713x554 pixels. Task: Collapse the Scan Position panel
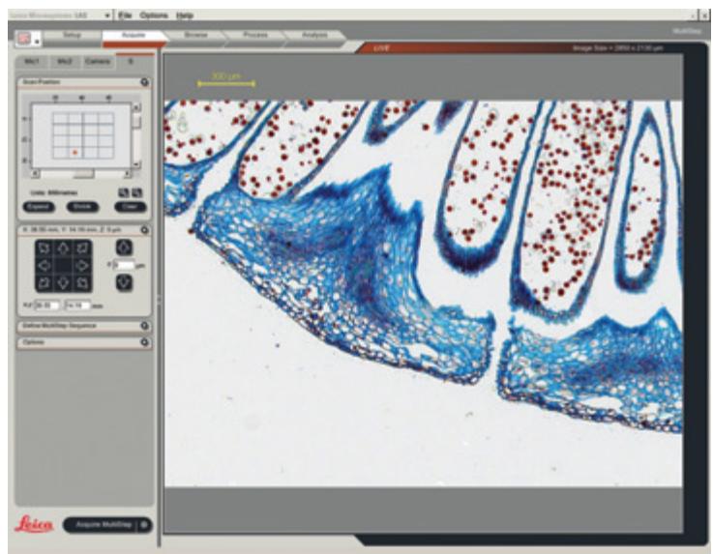click(x=144, y=82)
